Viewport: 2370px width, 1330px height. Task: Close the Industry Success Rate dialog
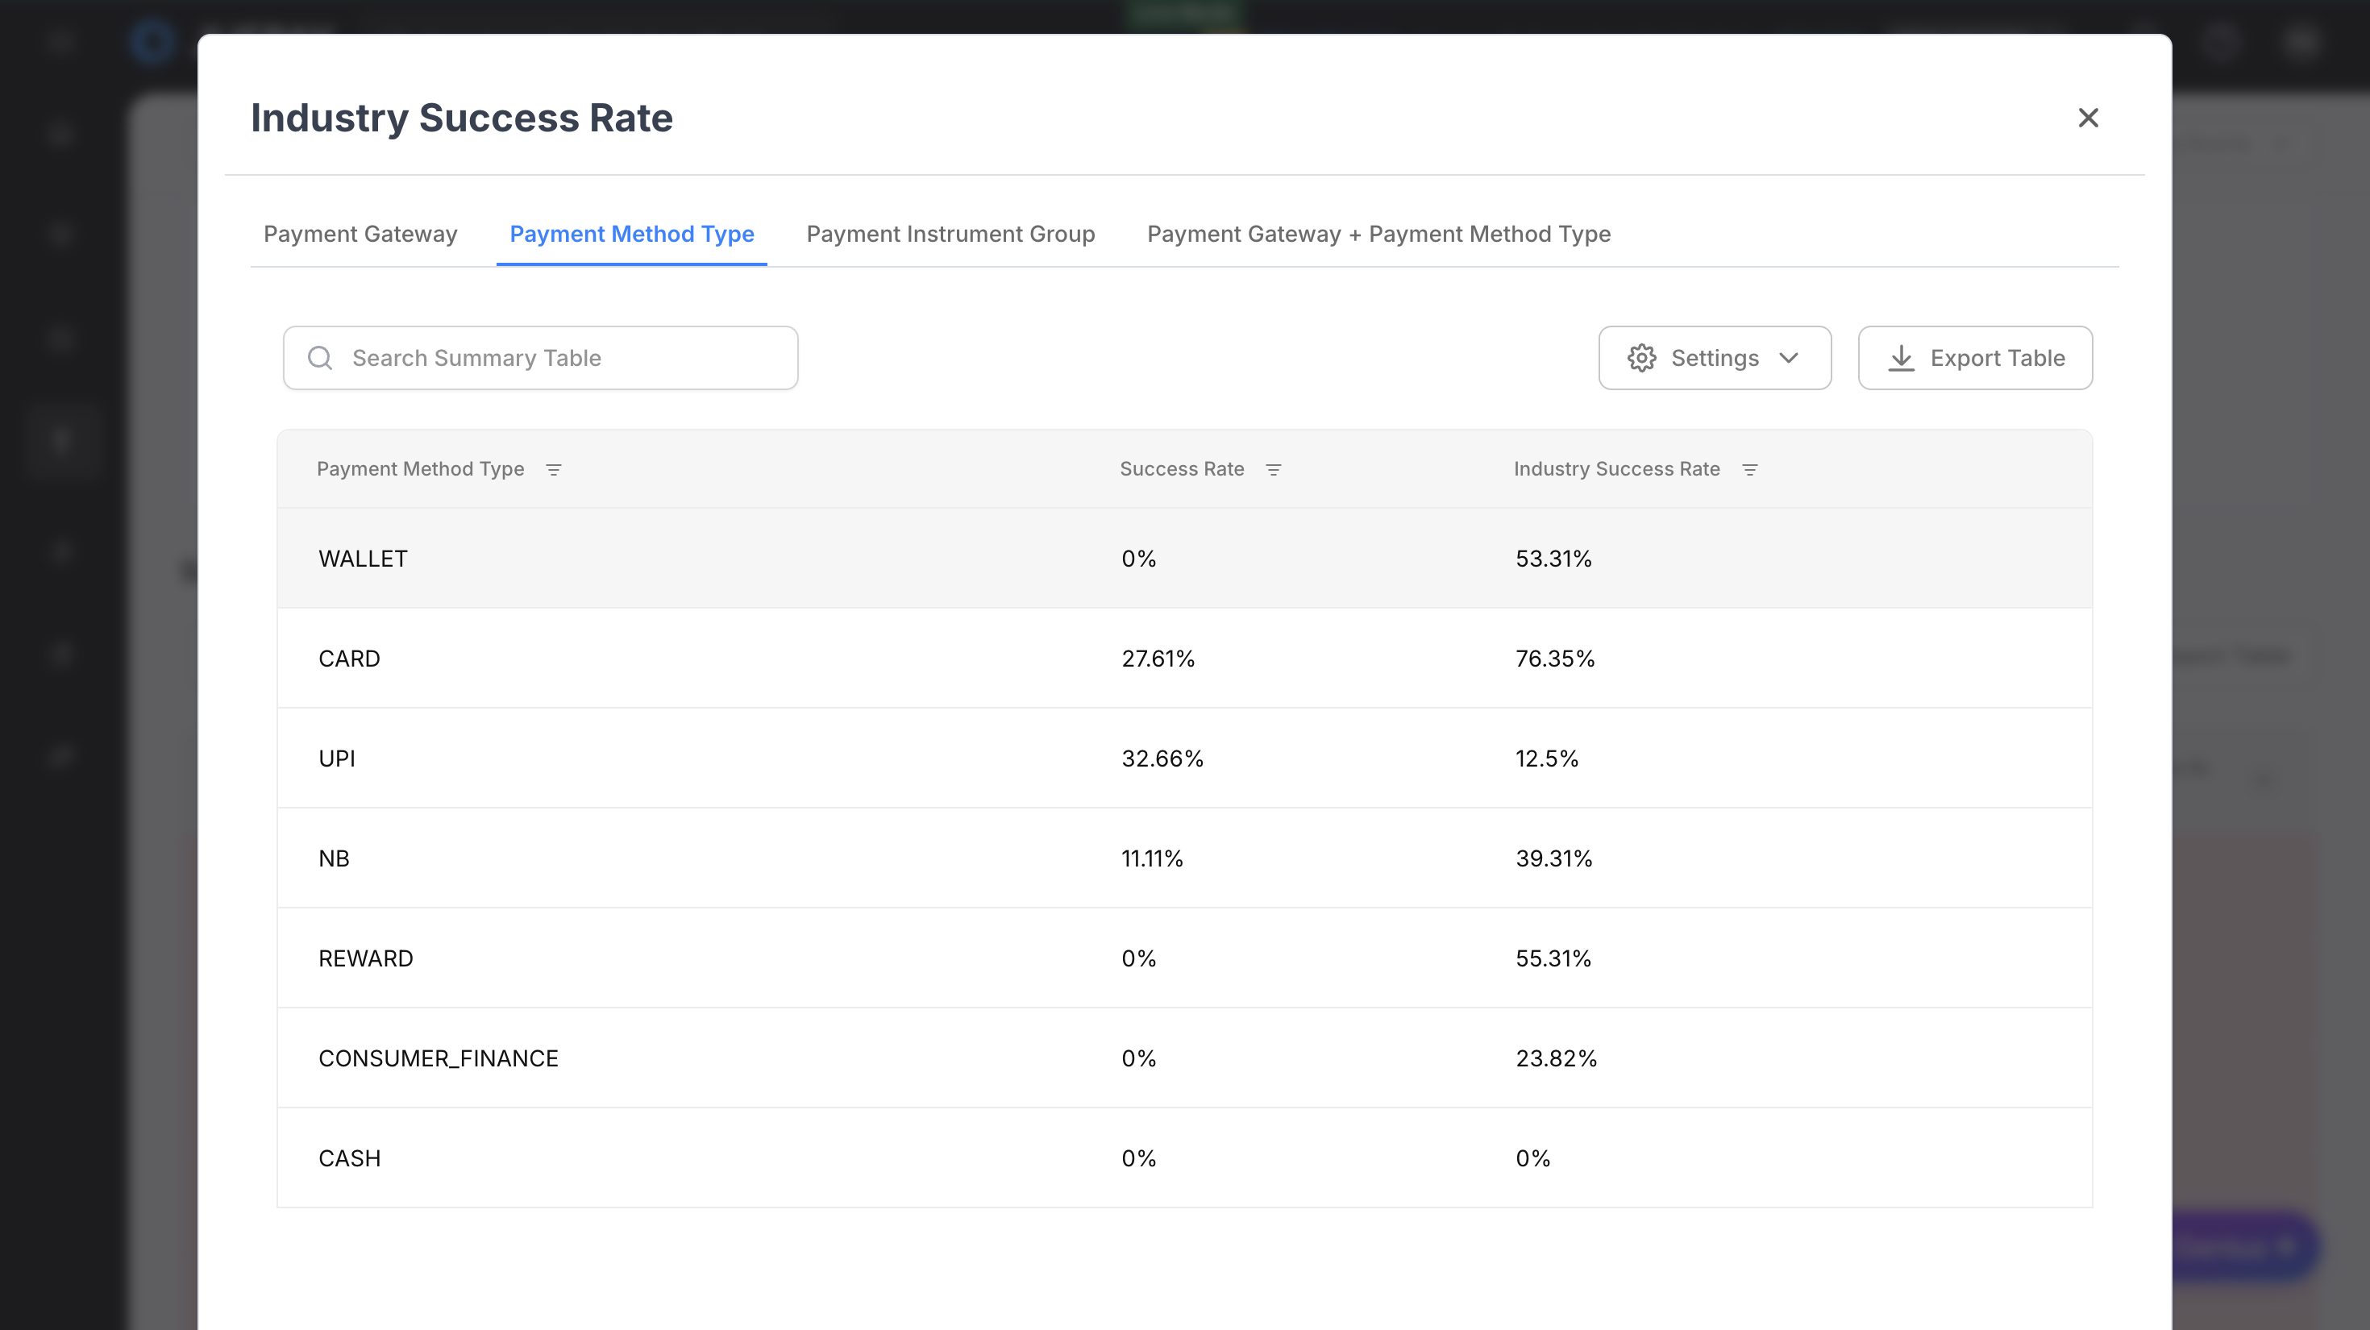pos(2088,118)
